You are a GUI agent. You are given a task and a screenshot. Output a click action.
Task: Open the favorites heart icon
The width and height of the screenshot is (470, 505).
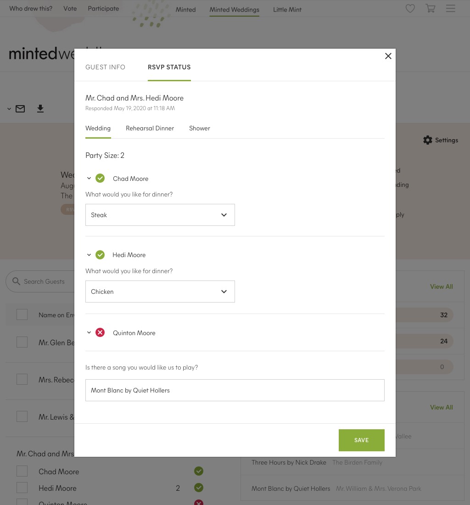pos(410,8)
